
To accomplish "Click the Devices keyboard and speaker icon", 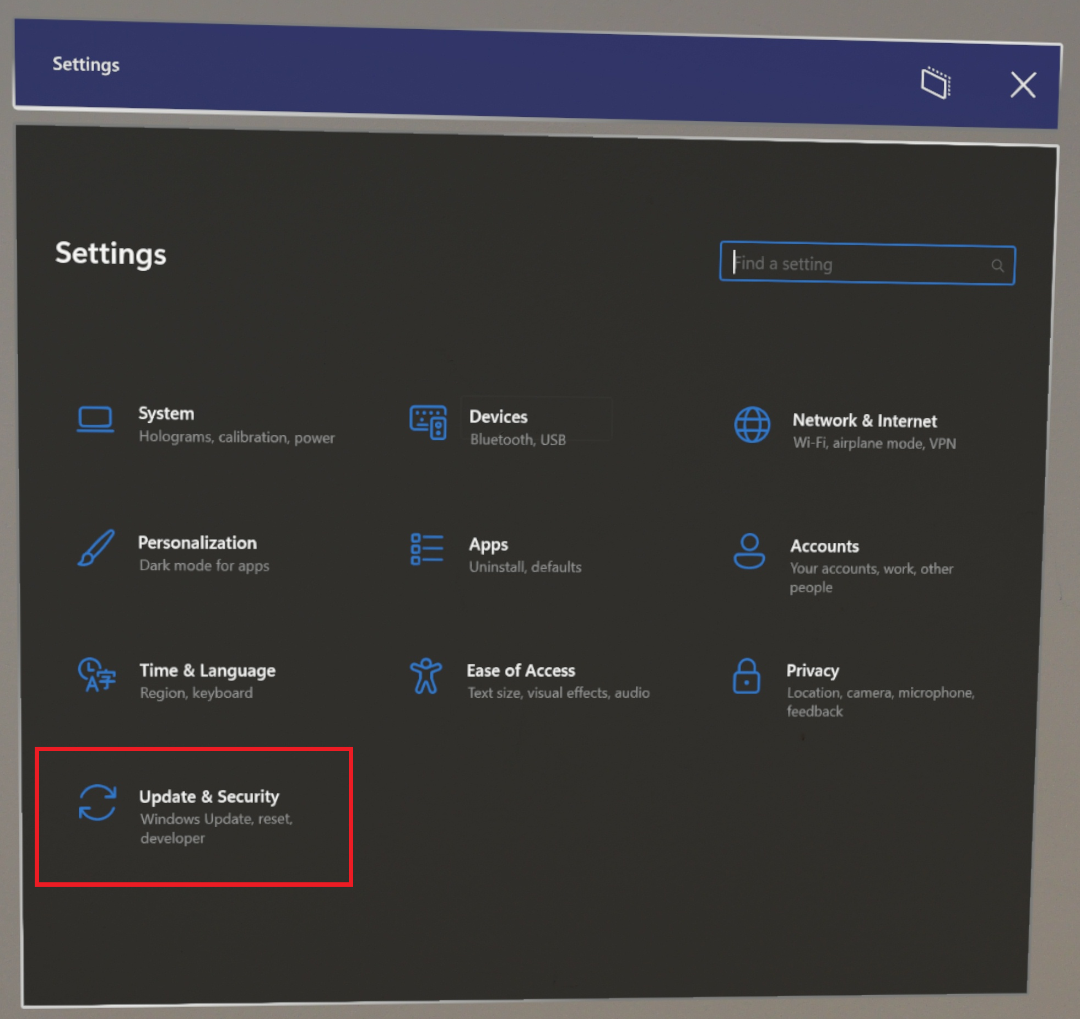I will click(x=428, y=423).
